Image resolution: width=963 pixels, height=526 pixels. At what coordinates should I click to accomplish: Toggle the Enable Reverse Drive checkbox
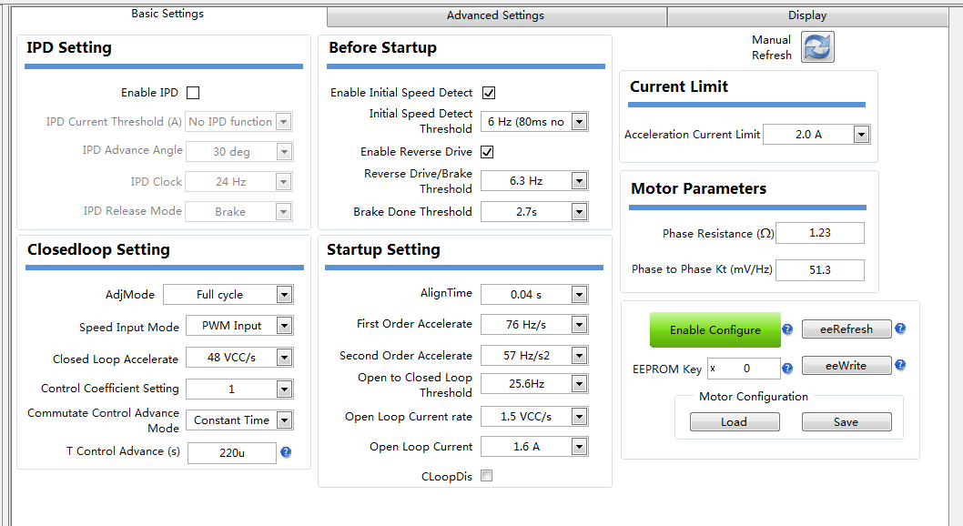click(488, 152)
